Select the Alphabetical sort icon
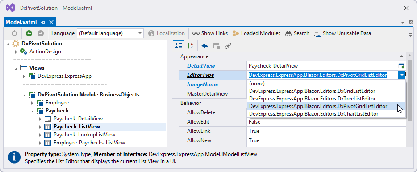This screenshot has height=172, width=417. (x=190, y=46)
